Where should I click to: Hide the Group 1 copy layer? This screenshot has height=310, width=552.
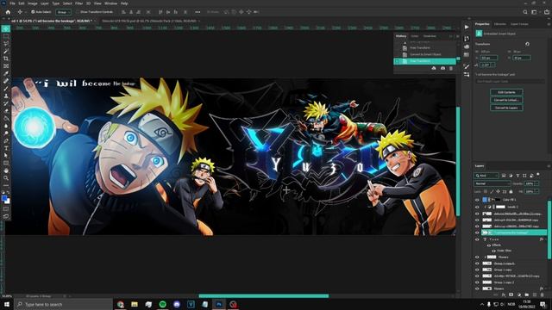click(x=477, y=270)
